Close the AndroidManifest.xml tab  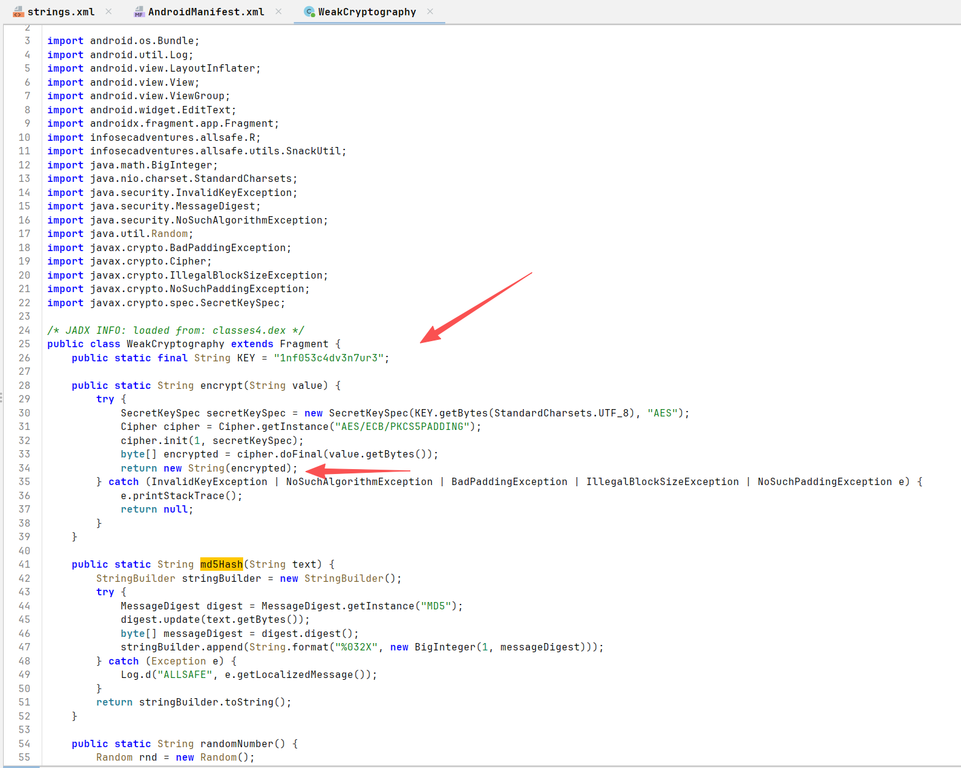(279, 12)
